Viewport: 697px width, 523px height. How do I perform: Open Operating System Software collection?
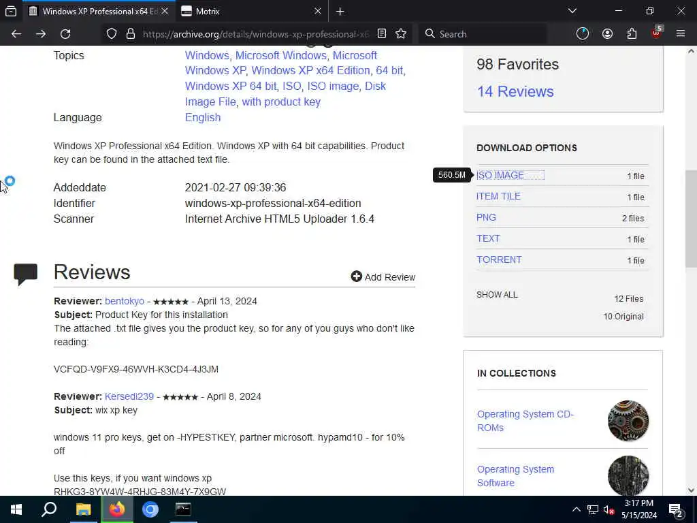[516, 476]
